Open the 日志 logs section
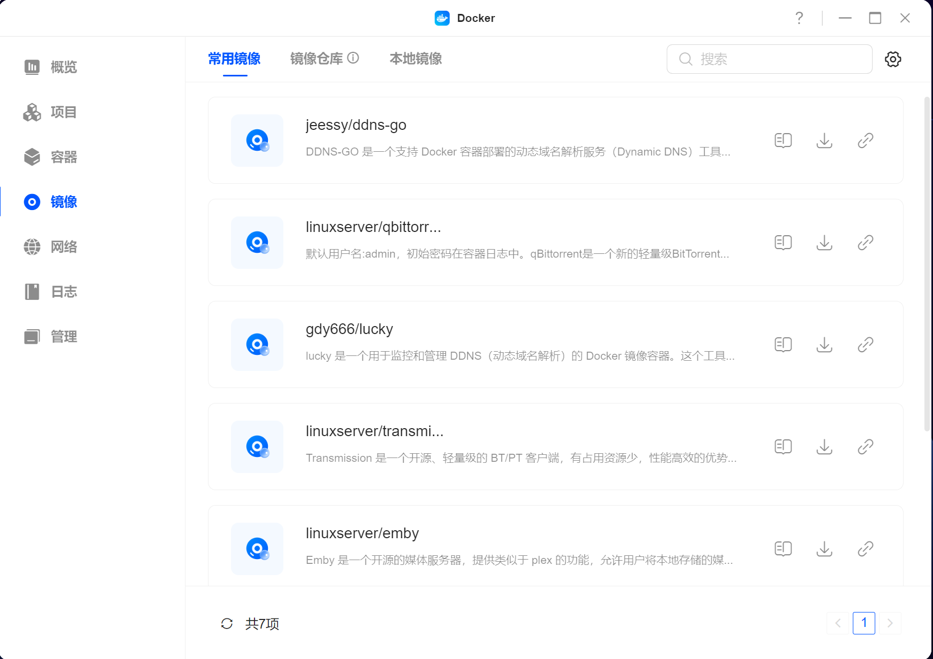This screenshot has width=933, height=659. pos(51,292)
